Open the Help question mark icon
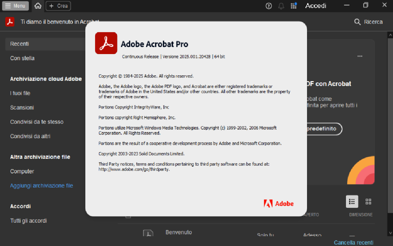The width and height of the screenshot is (393, 246). point(269,6)
